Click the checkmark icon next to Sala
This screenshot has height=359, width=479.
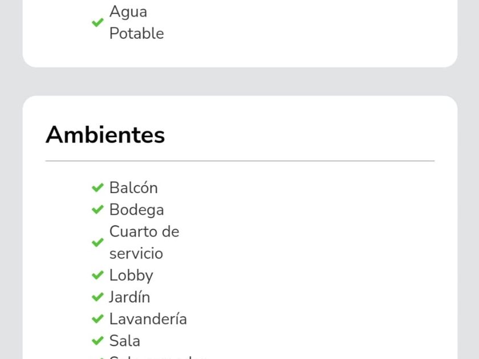tap(98, 341)
